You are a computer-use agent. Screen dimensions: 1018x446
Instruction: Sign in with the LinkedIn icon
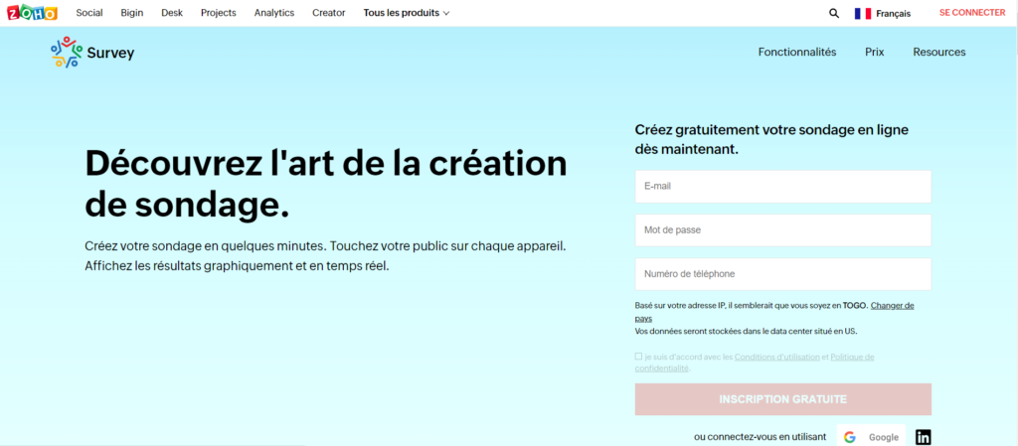coord(923,437)
